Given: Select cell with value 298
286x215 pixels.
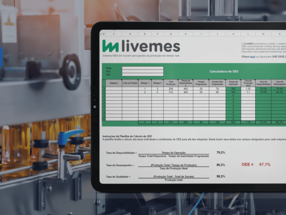Looking at the screenshot, I should [171, 89].
